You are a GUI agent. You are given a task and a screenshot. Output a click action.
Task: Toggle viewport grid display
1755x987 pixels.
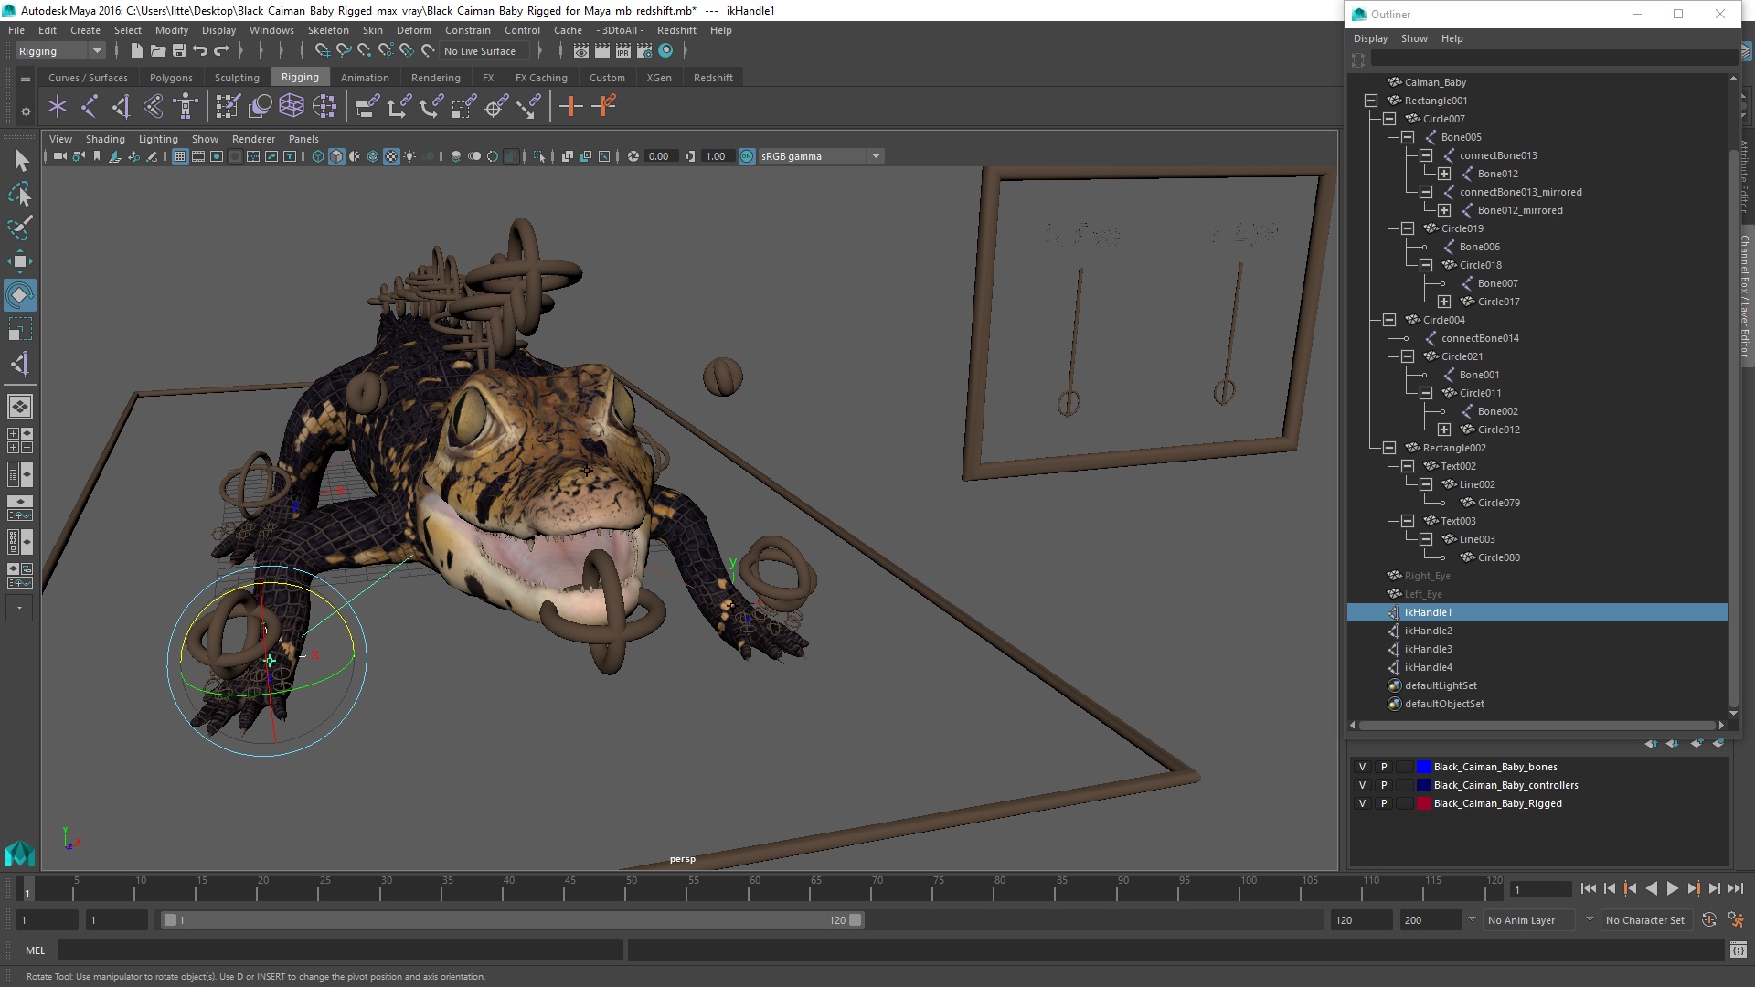(180, 156)
